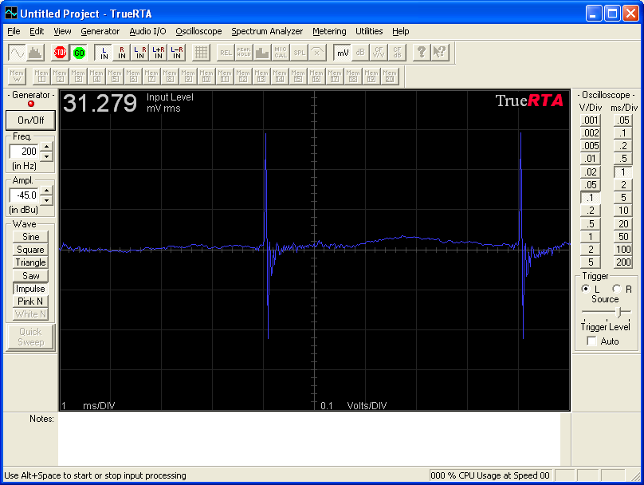Select Square waveform

coord(30,250)
